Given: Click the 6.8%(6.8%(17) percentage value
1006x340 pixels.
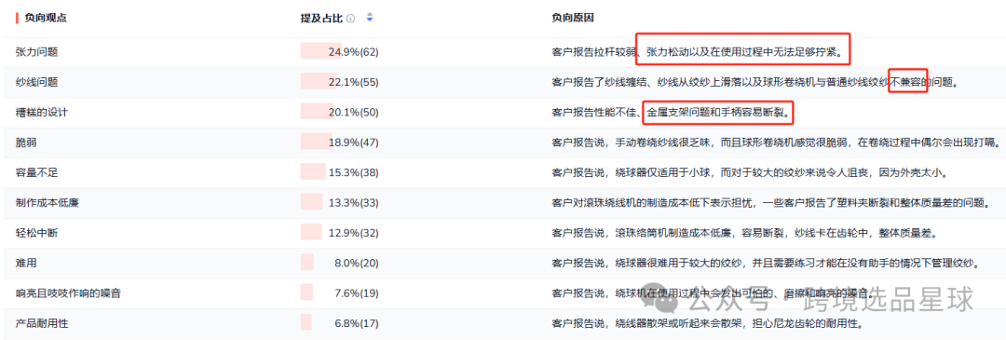Looking at the screenshot, I should click(356, 323).
